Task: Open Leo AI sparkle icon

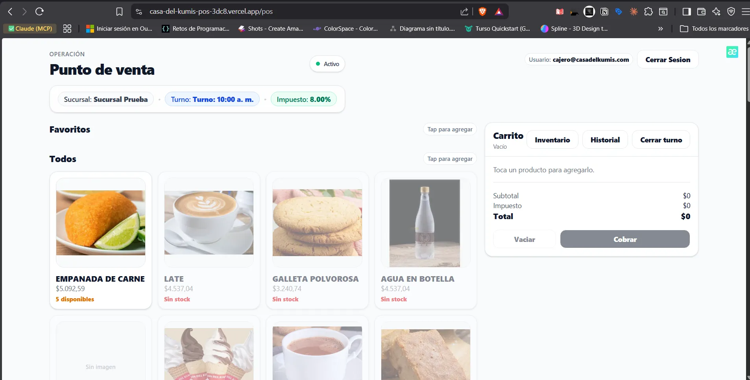Action: [x=716, y=12]
